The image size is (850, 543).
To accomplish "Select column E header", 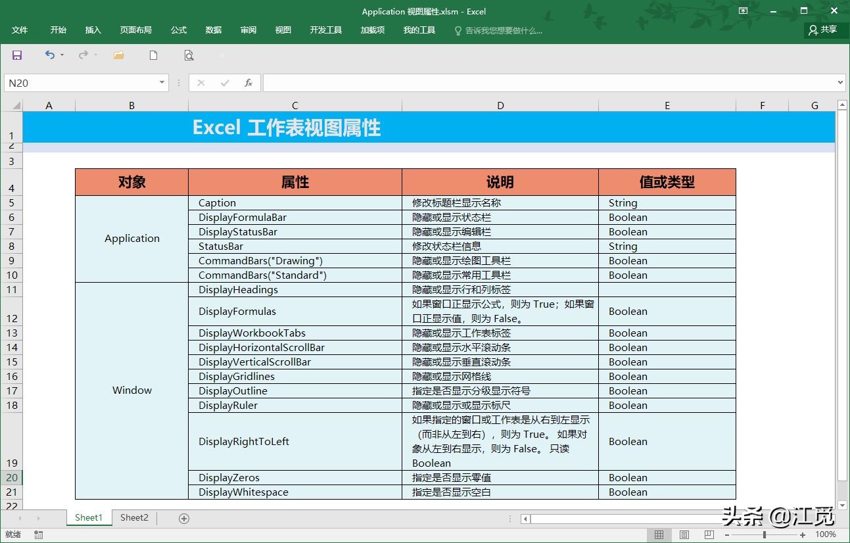I will (667, 105).
